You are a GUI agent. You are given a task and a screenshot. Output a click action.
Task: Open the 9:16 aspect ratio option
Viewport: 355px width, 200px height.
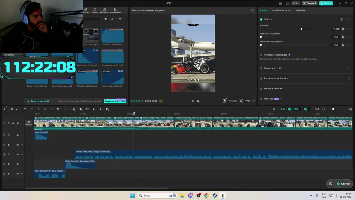tap(247, 101)
